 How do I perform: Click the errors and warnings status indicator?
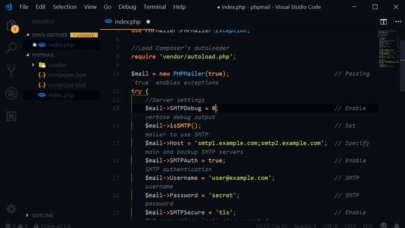[17, 225]
